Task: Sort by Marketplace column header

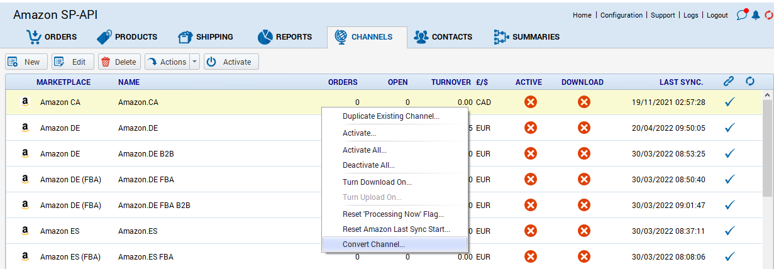Action: point(64,82)
